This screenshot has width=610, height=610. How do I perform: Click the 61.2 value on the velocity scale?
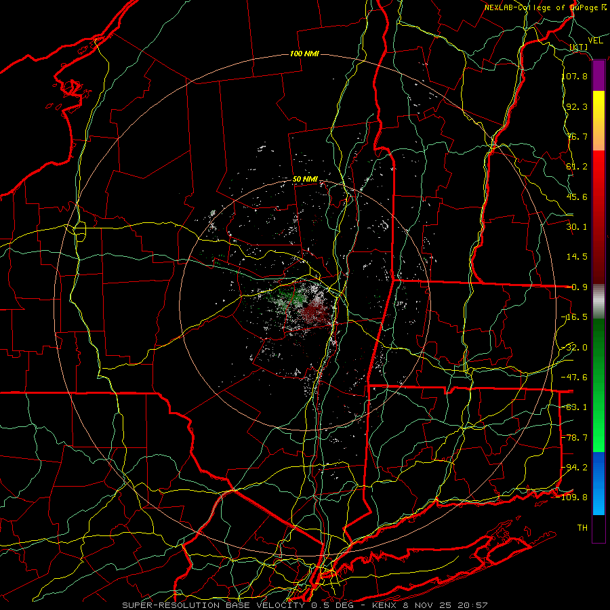pos(577,167)
